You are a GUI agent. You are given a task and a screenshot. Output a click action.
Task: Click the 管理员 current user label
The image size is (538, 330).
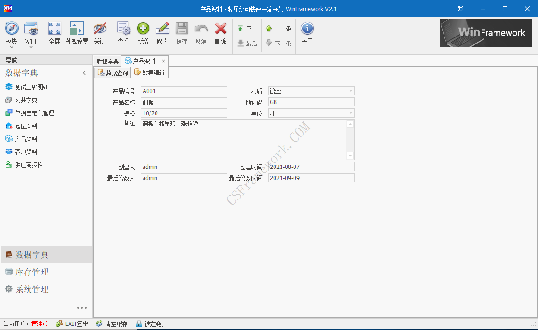tap(39, 324)
